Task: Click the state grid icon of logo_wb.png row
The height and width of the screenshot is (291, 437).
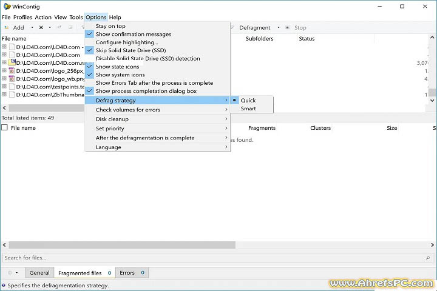Action: point(4,78)
